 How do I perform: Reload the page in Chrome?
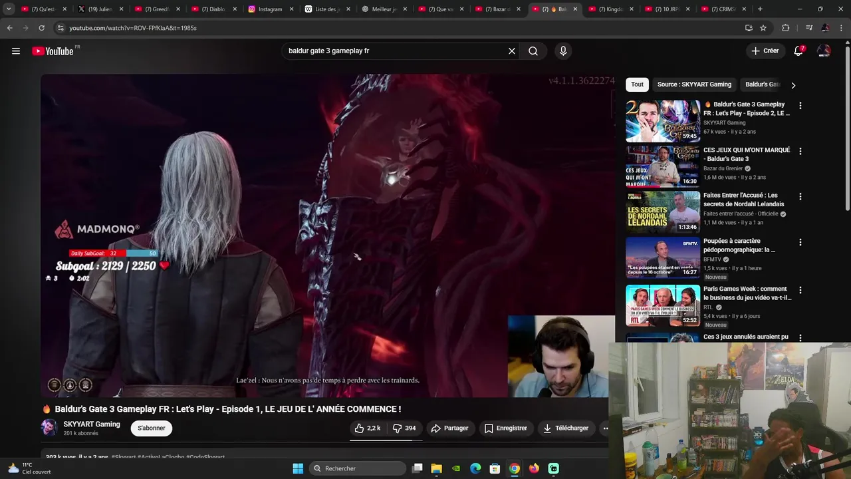[41, 28]
